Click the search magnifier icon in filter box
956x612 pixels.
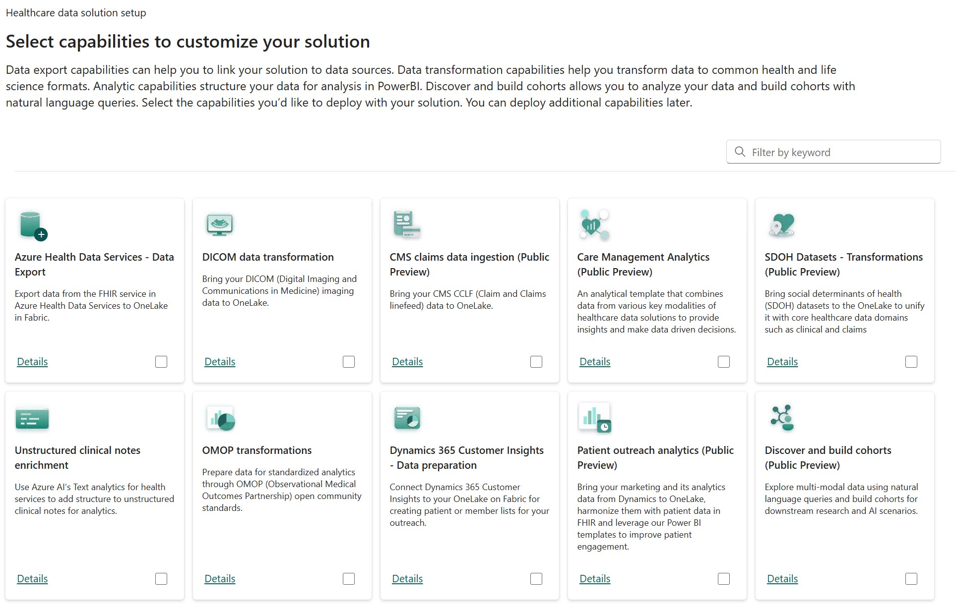740,152
